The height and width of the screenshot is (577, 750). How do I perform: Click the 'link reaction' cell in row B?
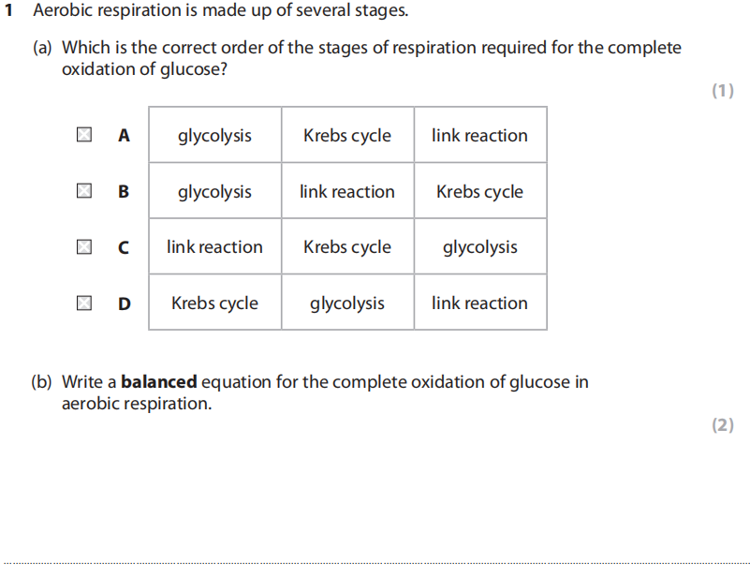(x=347, y=192)
